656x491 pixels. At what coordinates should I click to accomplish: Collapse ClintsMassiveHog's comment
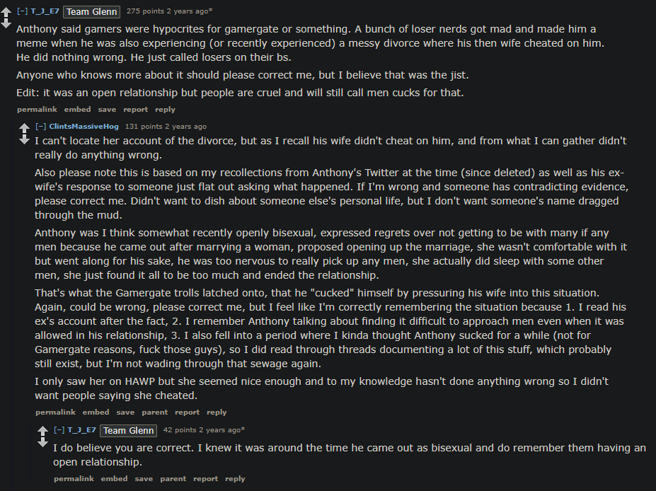[x=40, y=127]
